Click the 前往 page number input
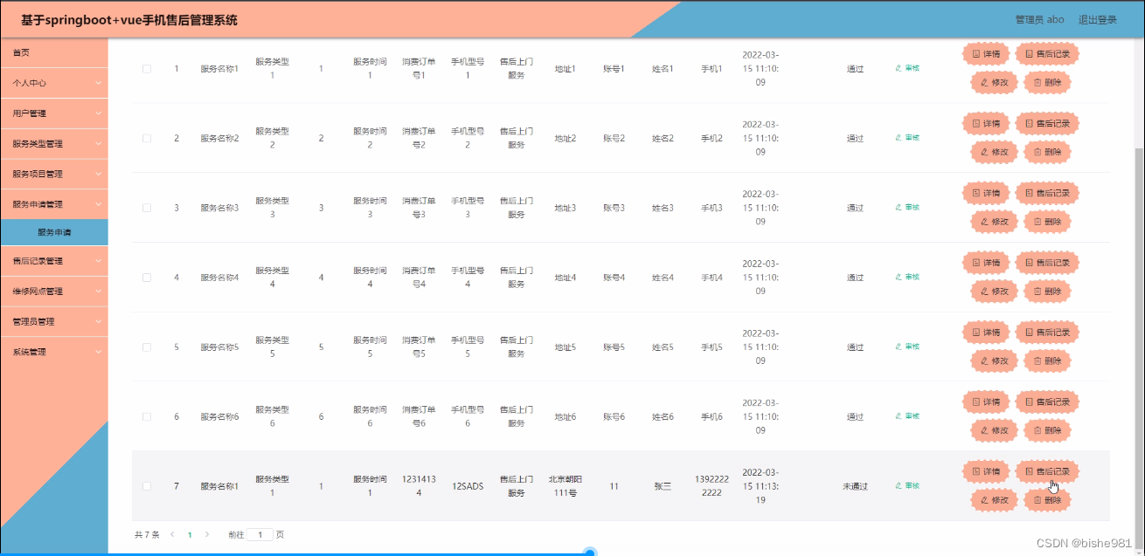This screenshot has width=1145, height=556. (x=260, y=534)
